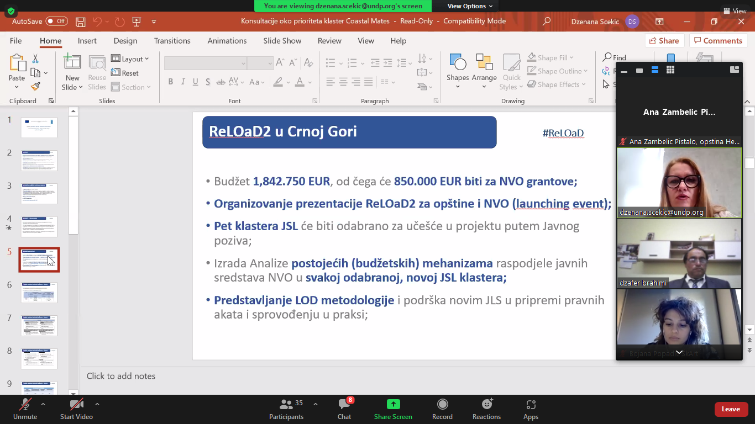This screenshot has width=755, height=424.
Task: Click Increase Font Size icon
Action: (x=280, y=62)
